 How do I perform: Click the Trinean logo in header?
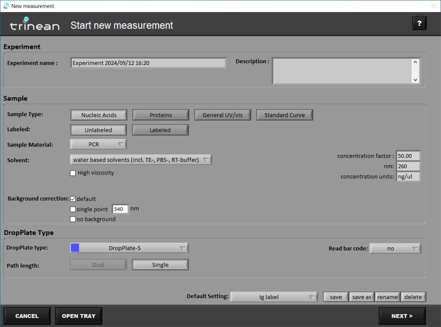(34, 24)
